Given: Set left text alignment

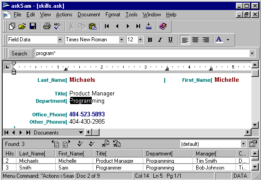Looking at the screenshot, I should pyautogui.click(x=185, y=40).
